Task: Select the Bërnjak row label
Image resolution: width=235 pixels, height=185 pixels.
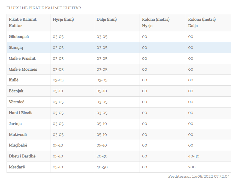Action: pos(16,91)
